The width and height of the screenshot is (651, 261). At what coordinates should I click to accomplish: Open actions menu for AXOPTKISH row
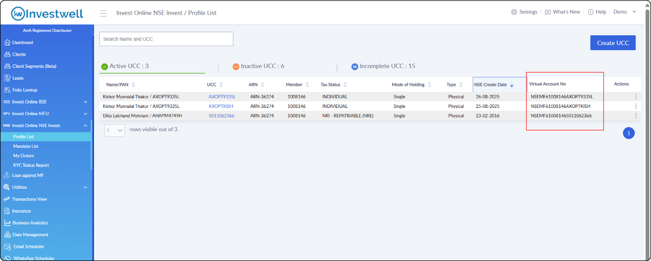point(636,106)
